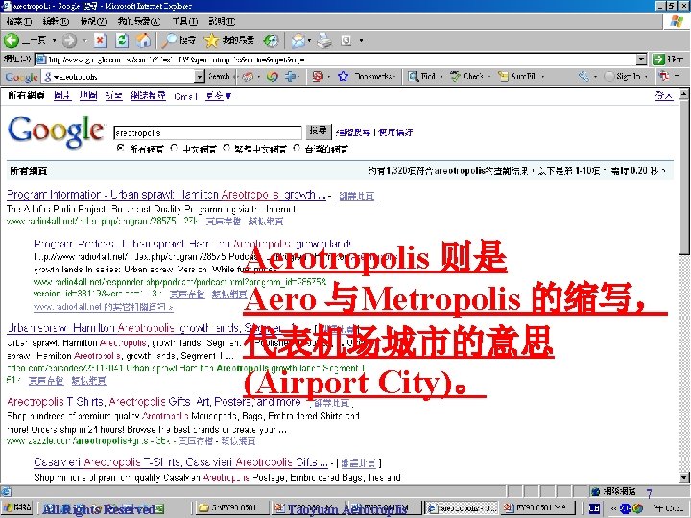691x518 pixels.
Task: Select the second search scope radio button
Action: coord(174,149)
